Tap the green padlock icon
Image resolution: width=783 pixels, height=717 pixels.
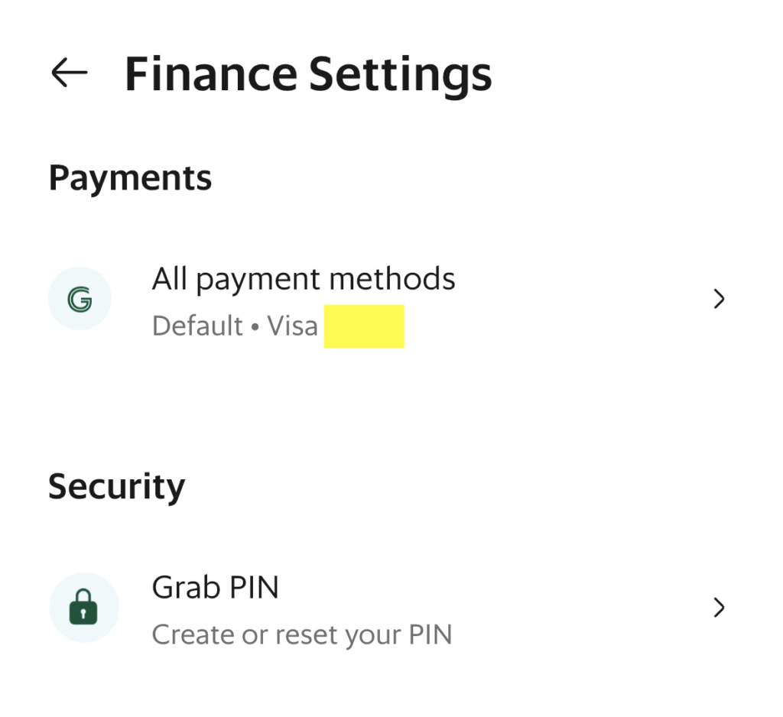coord(83,607)
